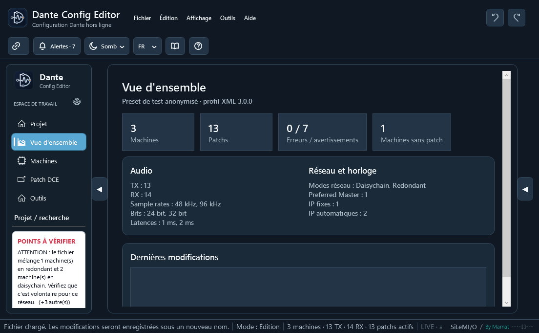Click the Vue d'ensemble chart icon
Image resolution: width=539 pixels, height=333 pixels.
[x=21, y=142]
